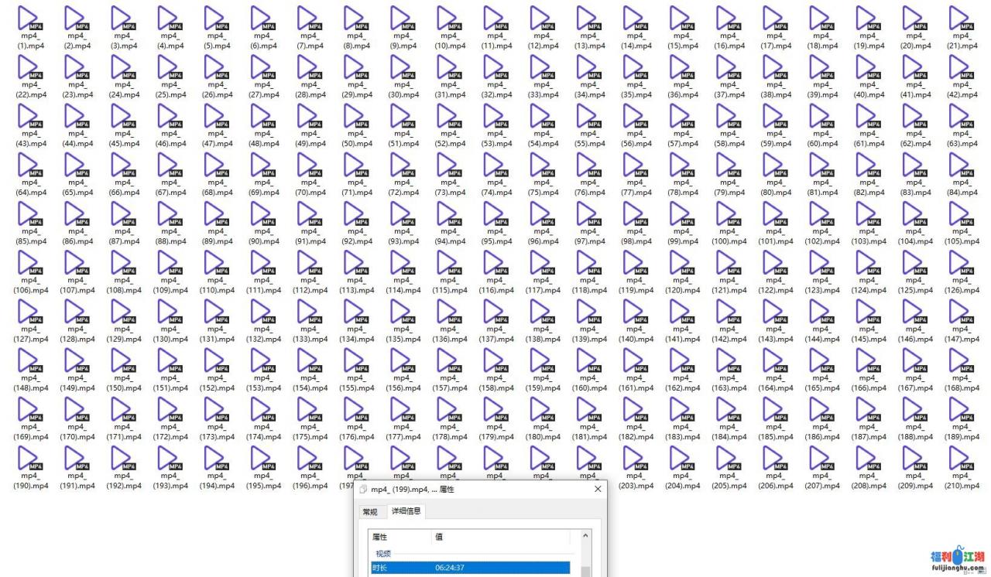Click the scroll-up arrow in properties list
The height and width of the screenshot is (577, 991).
585,536
